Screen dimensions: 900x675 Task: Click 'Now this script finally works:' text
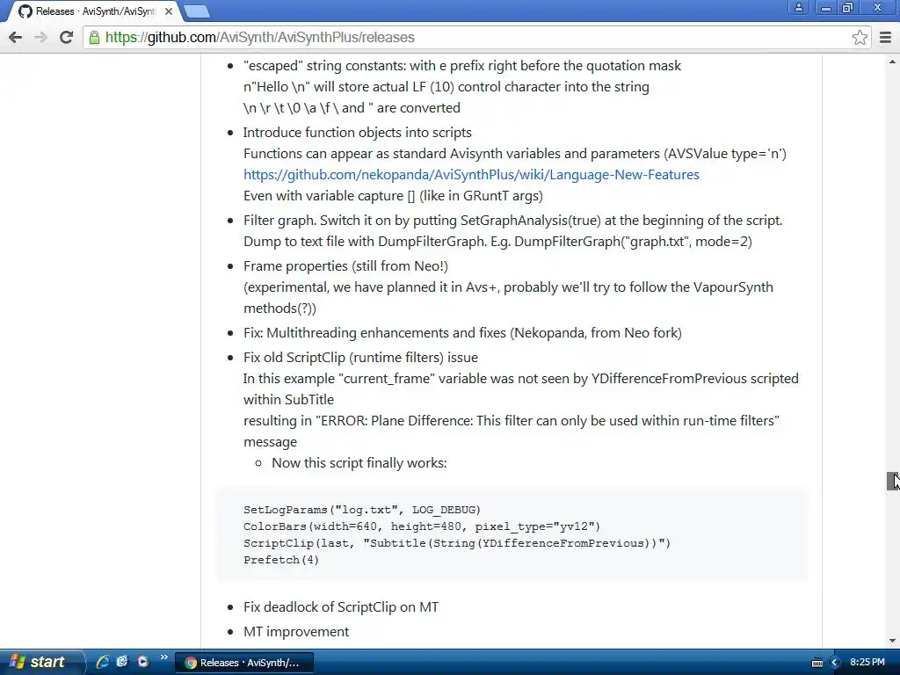point(359,462)
